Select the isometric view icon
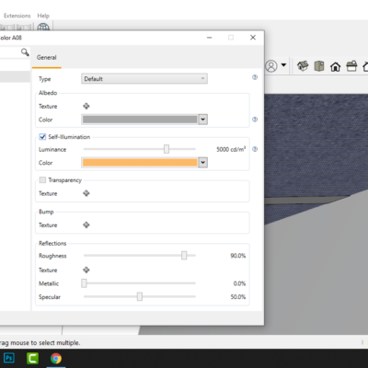Viewport: 368px width, 368px height. click(x=303, y=66)
